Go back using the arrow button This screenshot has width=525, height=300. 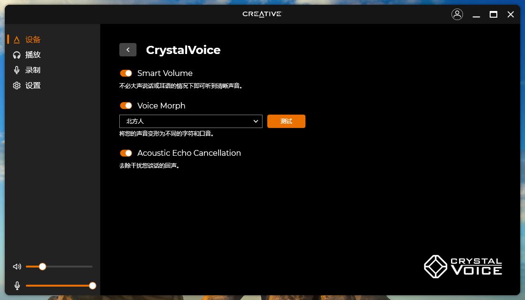(x=128, y=50)
